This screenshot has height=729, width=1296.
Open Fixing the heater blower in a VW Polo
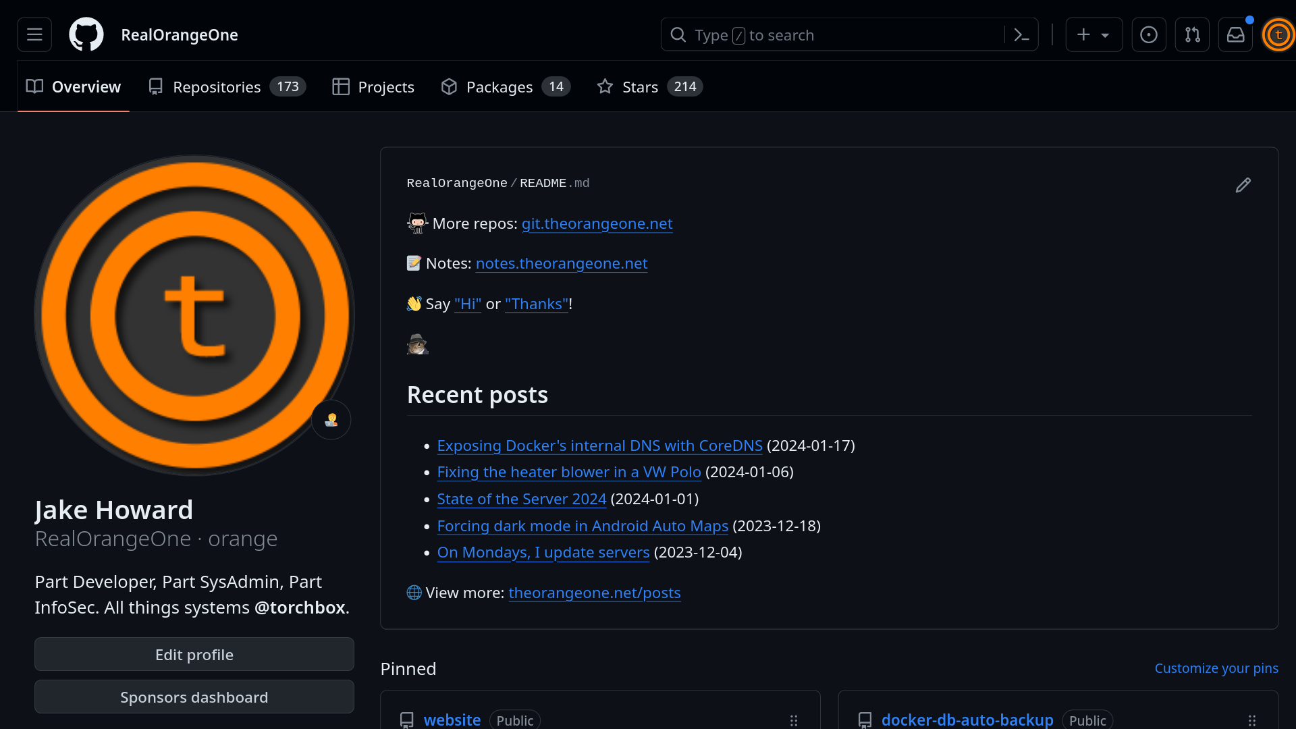569,473
